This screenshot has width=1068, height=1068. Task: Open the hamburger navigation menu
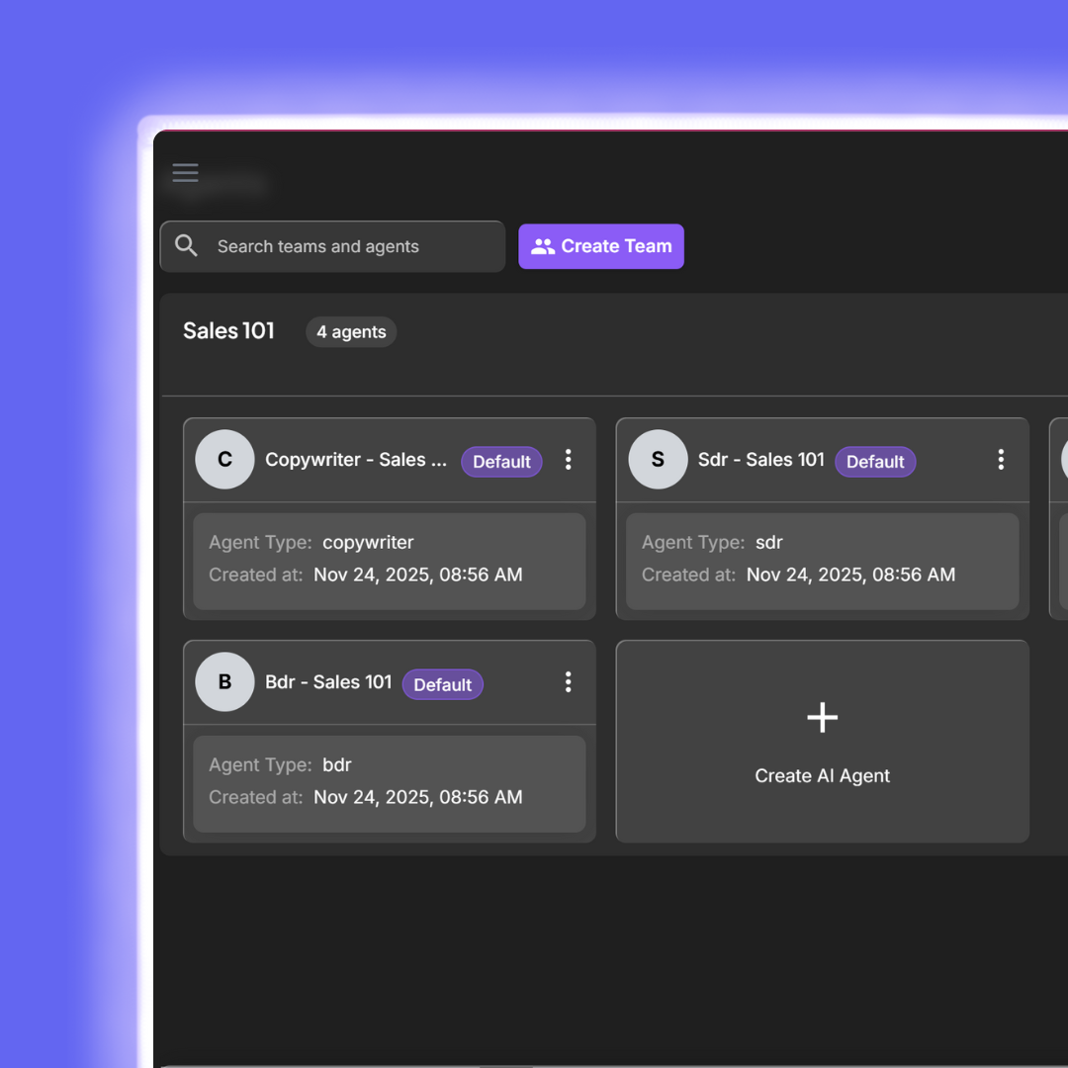185,172
